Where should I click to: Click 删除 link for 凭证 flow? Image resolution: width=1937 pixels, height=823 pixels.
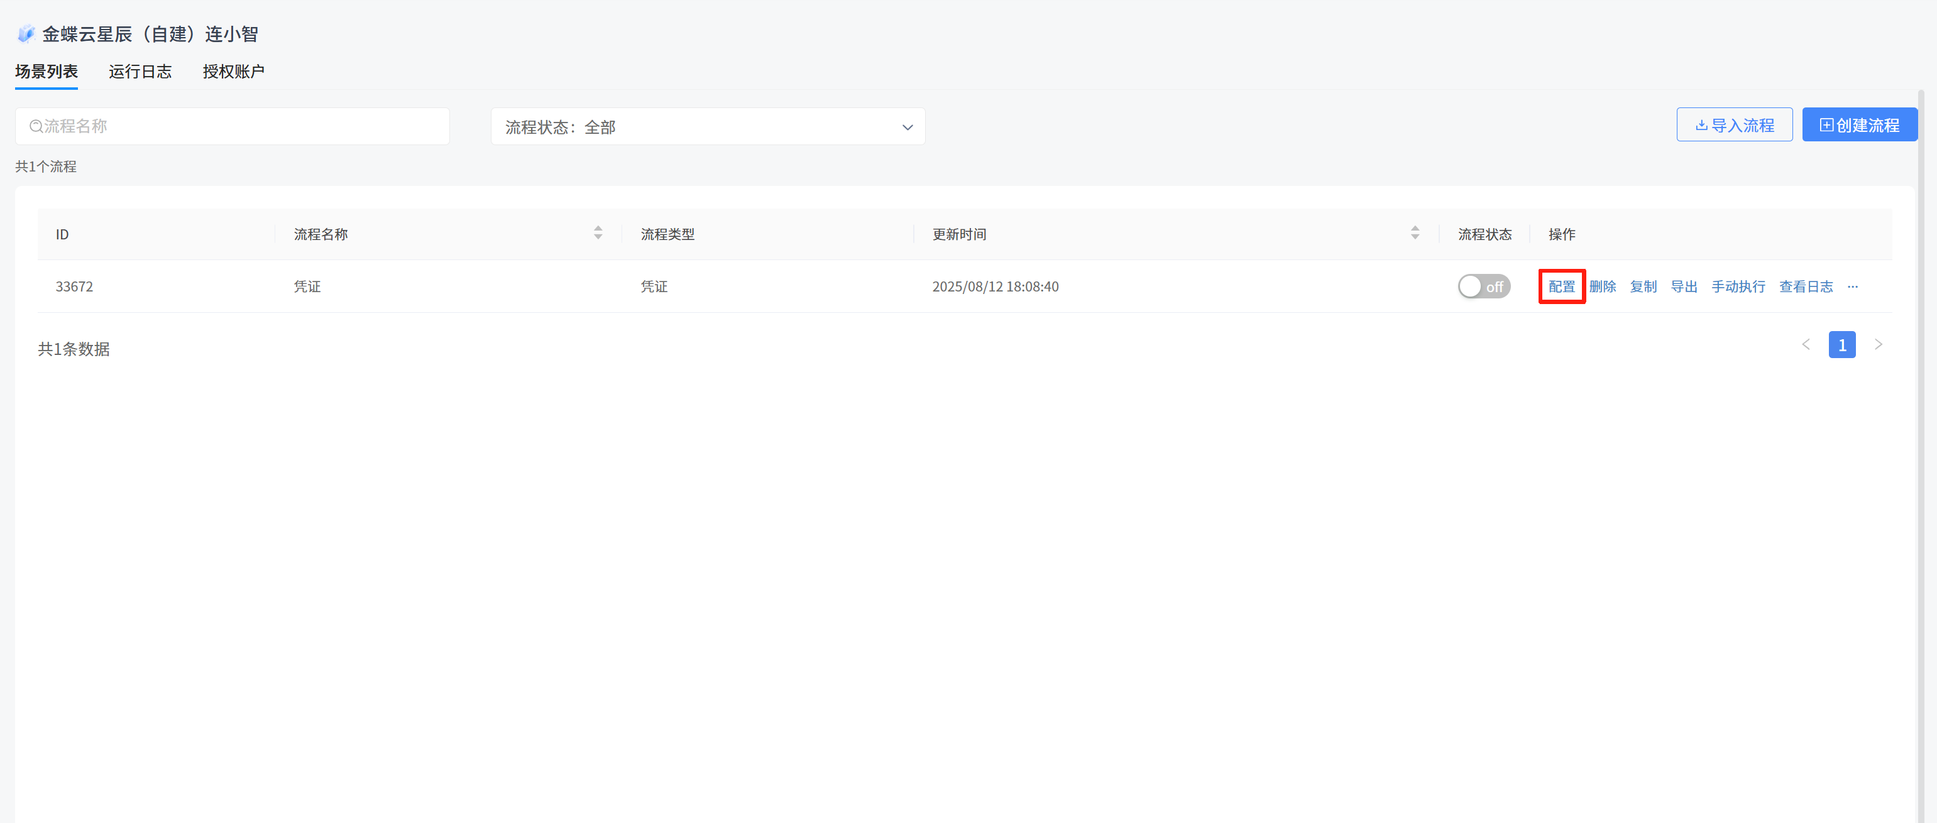[x=1601, y=286]
